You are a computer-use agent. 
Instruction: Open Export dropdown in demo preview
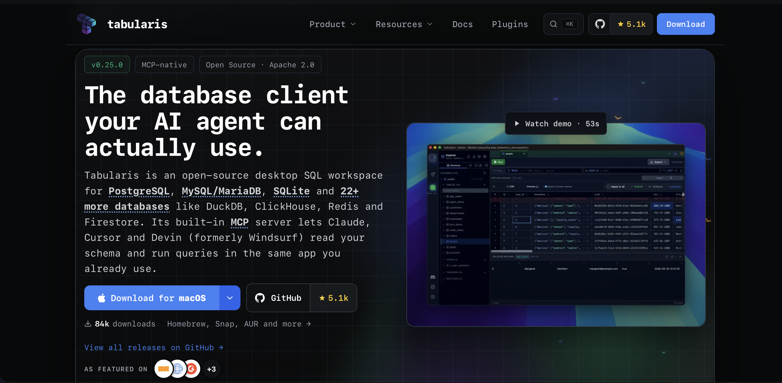click(x=658, y=162)
